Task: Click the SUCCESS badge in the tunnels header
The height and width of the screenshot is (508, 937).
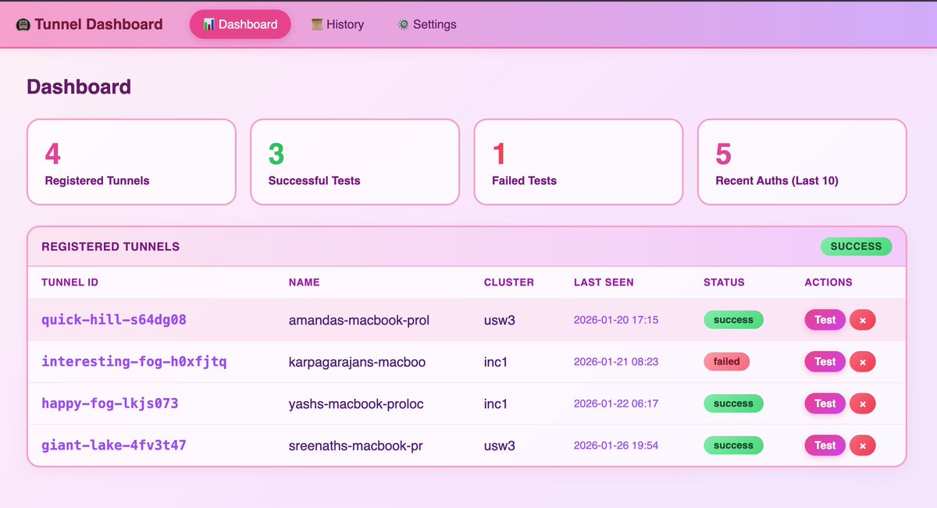Action: click(856, 247)
